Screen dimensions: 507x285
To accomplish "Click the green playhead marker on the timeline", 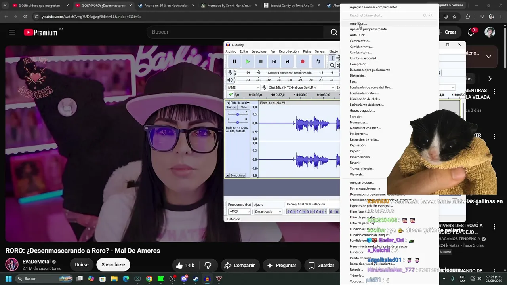I will 231,95.
